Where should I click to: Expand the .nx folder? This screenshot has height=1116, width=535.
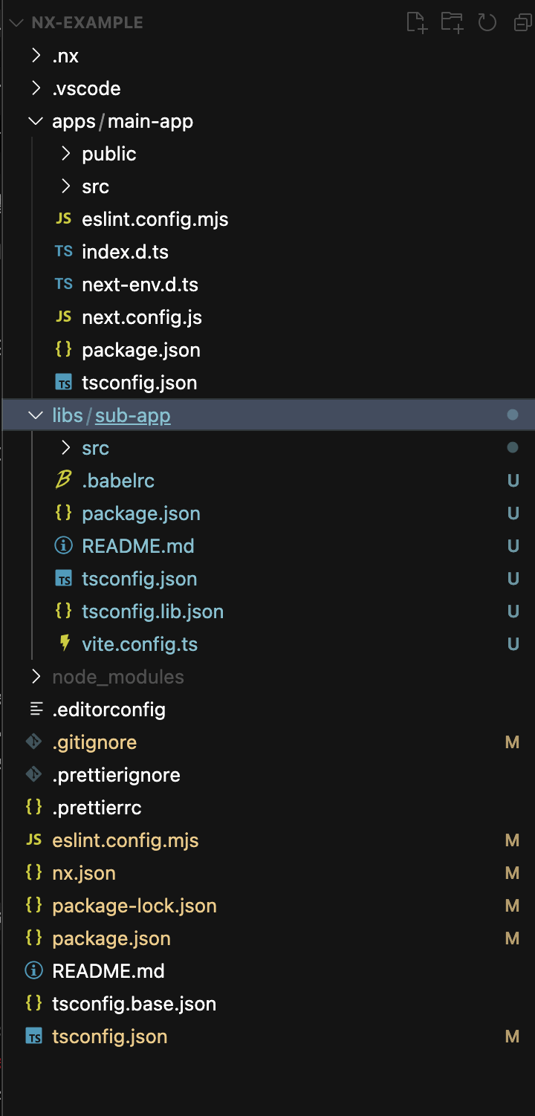point(36,56)
